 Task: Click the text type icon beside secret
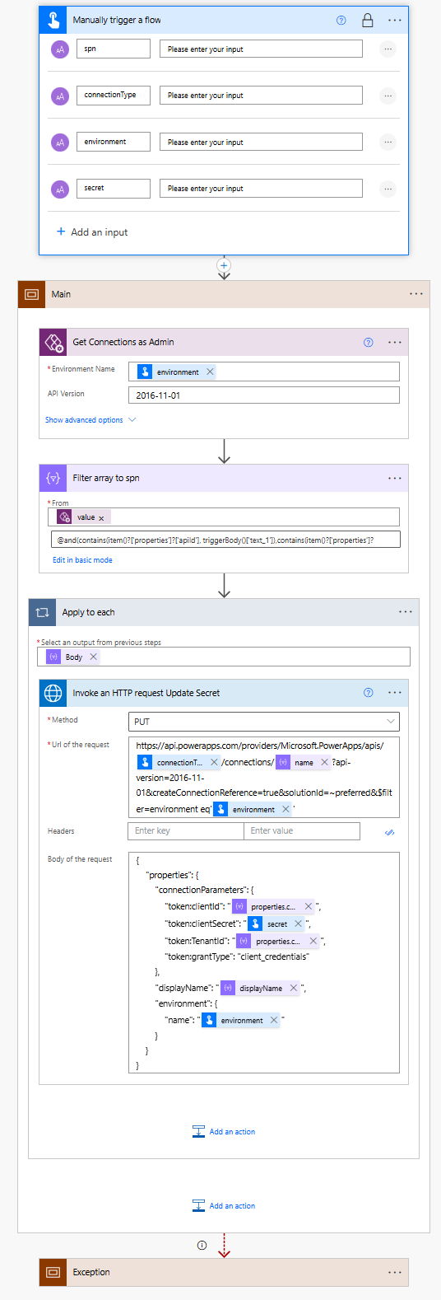coord(60,189)
